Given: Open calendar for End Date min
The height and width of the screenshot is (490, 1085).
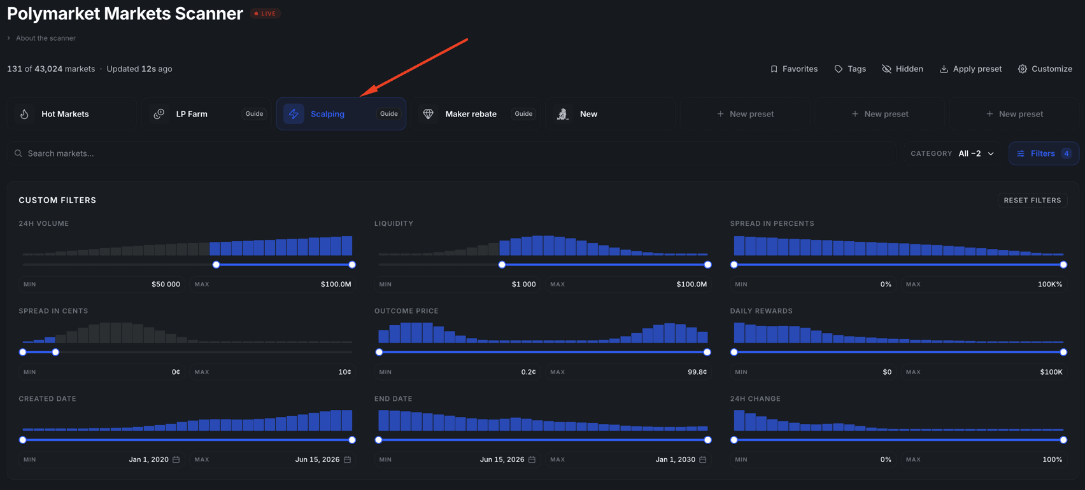Looking at the screenshot, I should click(x=532, y=459).
